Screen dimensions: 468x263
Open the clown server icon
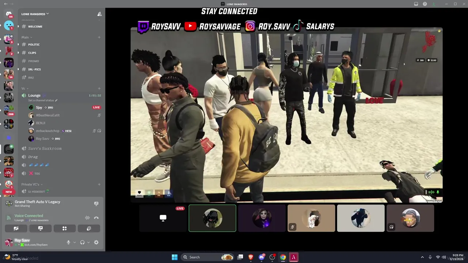tap(9, 184)
